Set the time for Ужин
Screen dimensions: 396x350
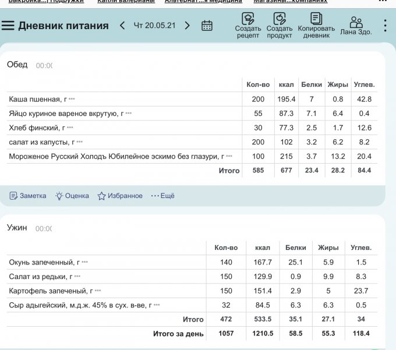tap(44, 229)
